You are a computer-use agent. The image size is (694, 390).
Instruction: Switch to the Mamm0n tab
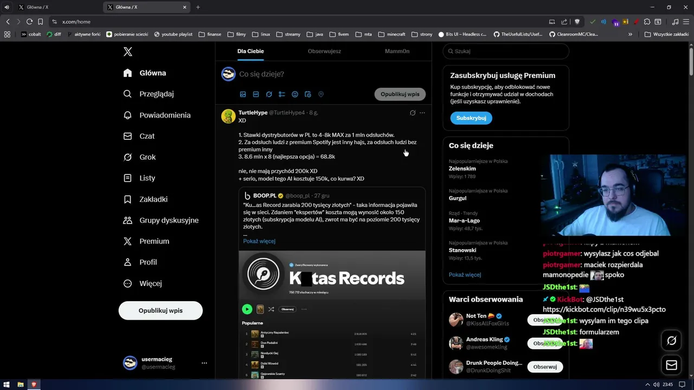[397, 51]
